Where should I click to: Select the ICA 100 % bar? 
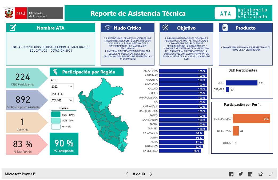[183, 102]
